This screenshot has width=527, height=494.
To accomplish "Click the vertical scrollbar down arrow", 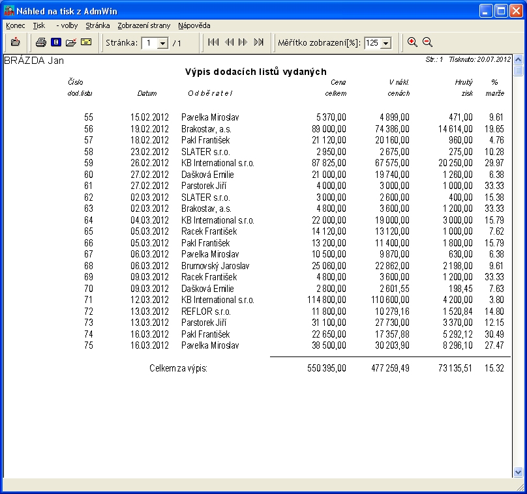I will tap(518, 472).
